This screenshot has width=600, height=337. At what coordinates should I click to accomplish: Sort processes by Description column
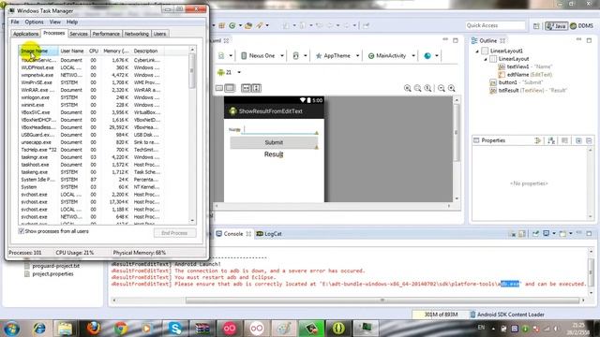[x=147, y=51]
